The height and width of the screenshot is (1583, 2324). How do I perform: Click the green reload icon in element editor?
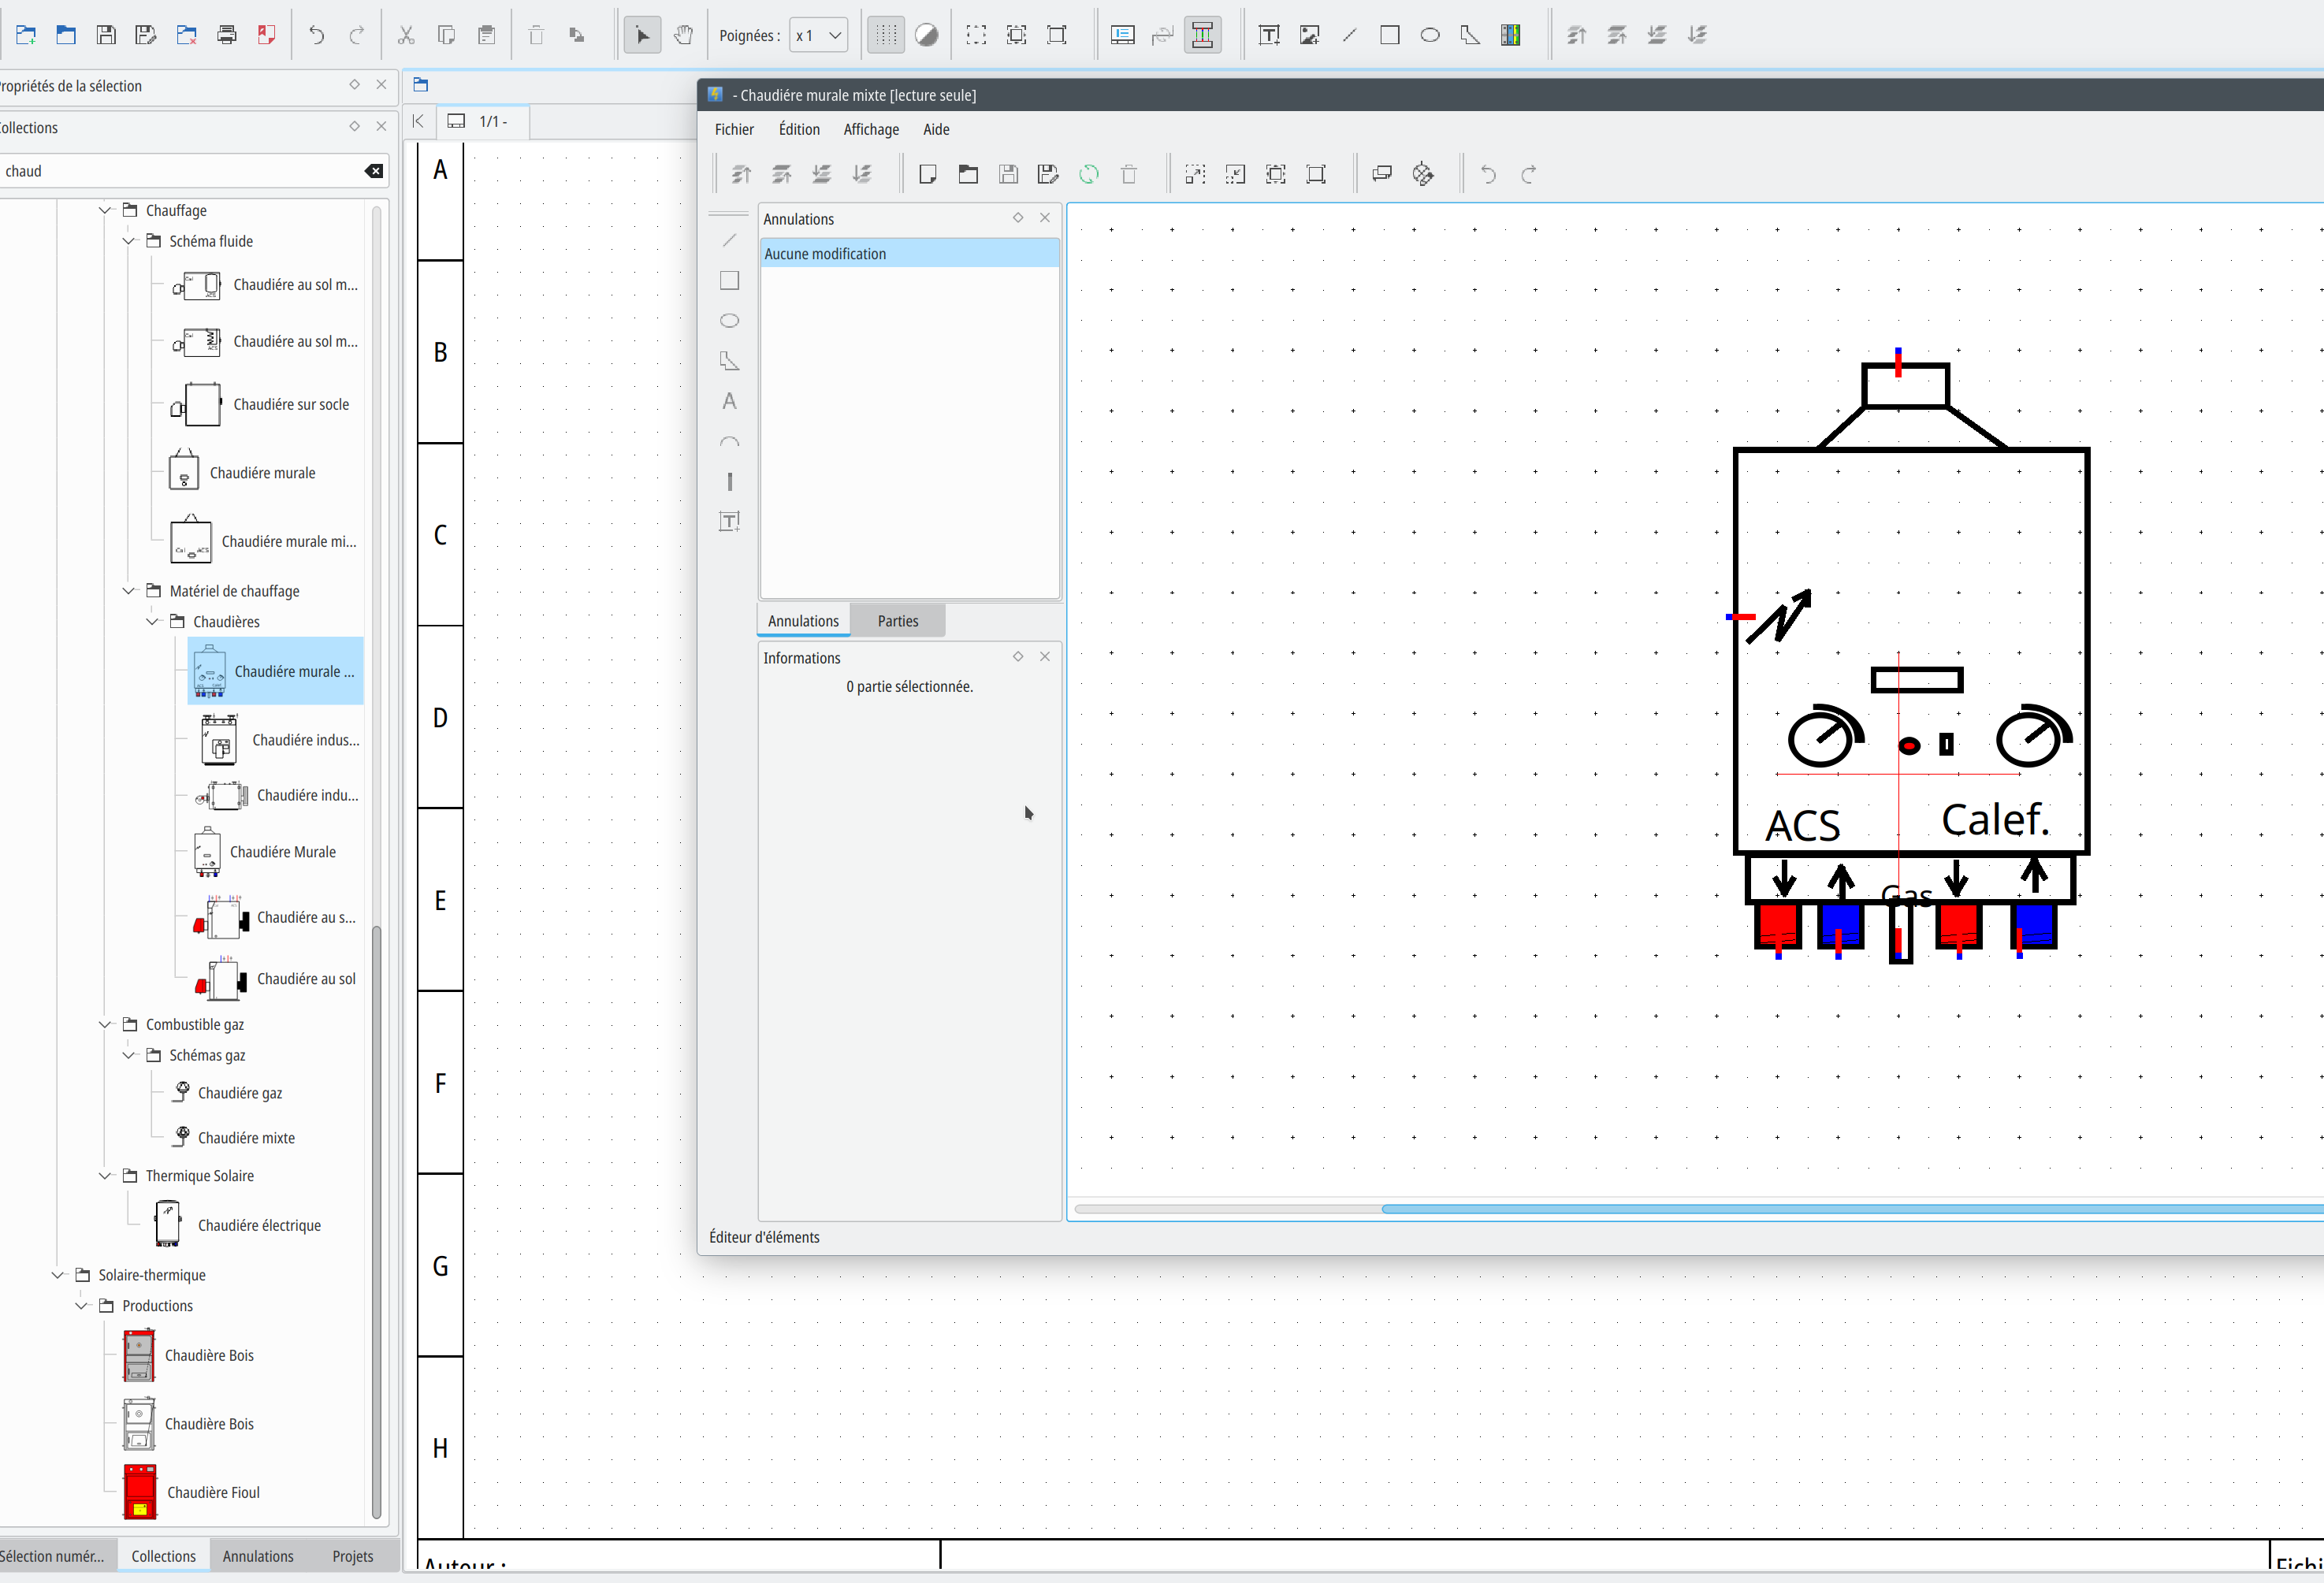[1088, 174]
